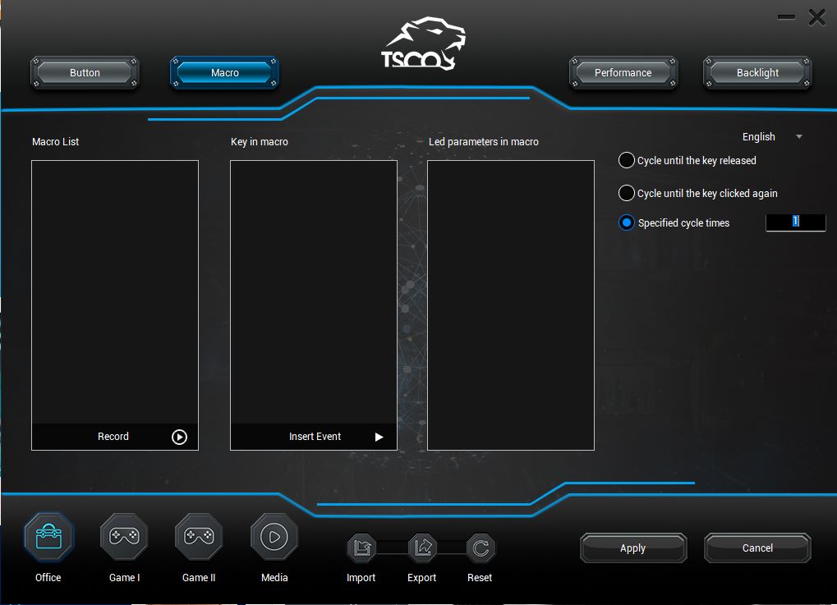
Task: Switch to the Macro tab
Action: [224, 73]
